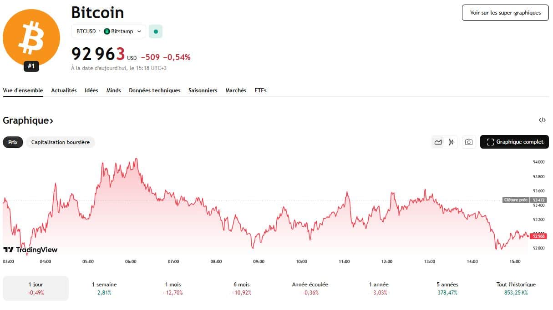
Task: Select the Prix chart toggle
Action: [13, 142]
